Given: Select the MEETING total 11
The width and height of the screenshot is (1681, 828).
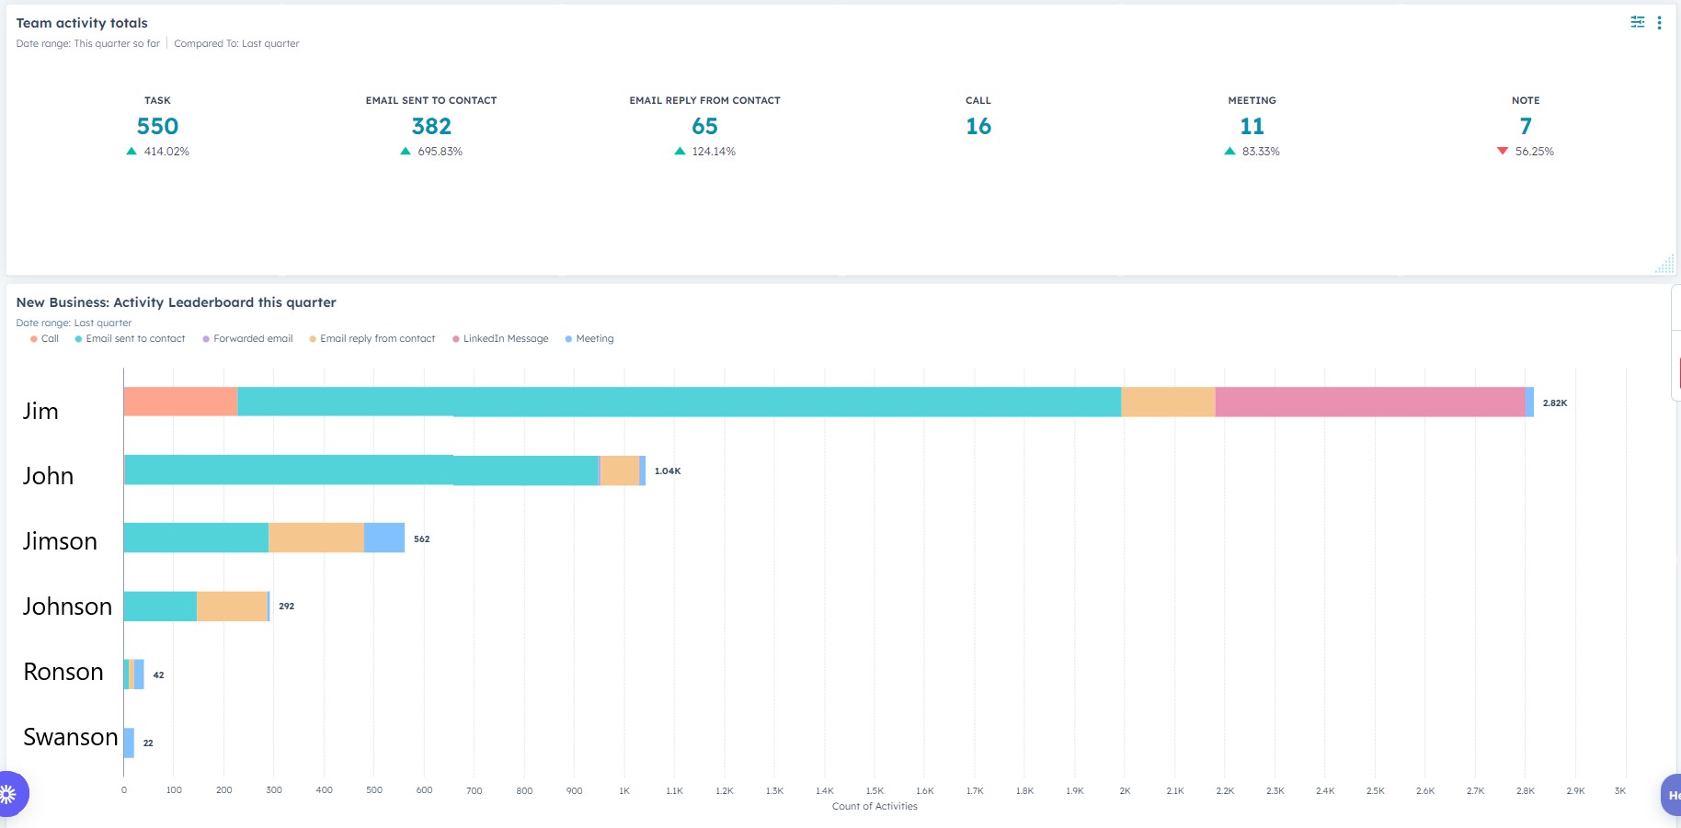Looking at the screenshot, I should [1252, 126].
